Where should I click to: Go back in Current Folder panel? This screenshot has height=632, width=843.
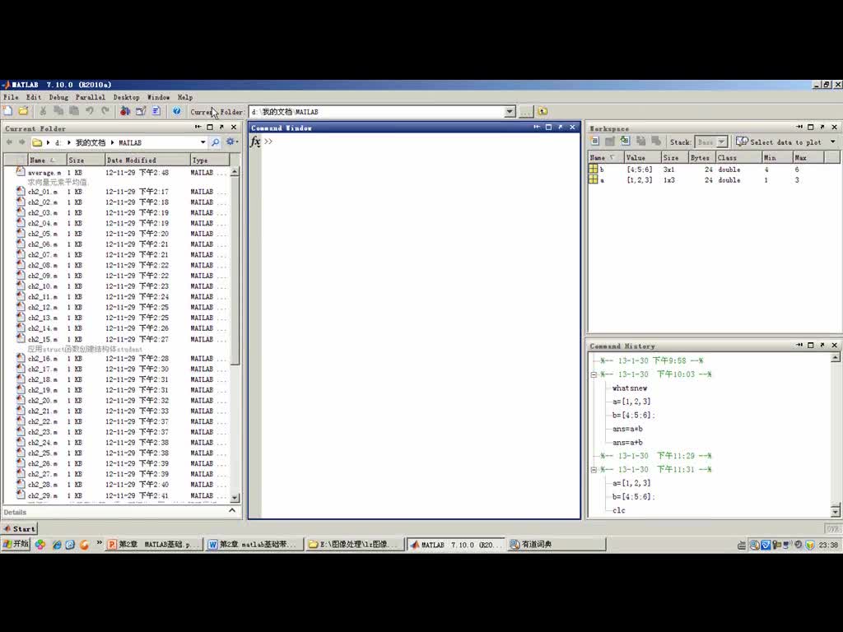(9, 142)
